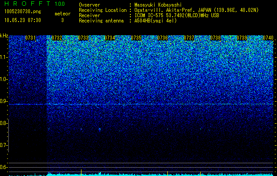Click the 0.9 kHz axis label

pyautogui.click(x=3, y=101)
